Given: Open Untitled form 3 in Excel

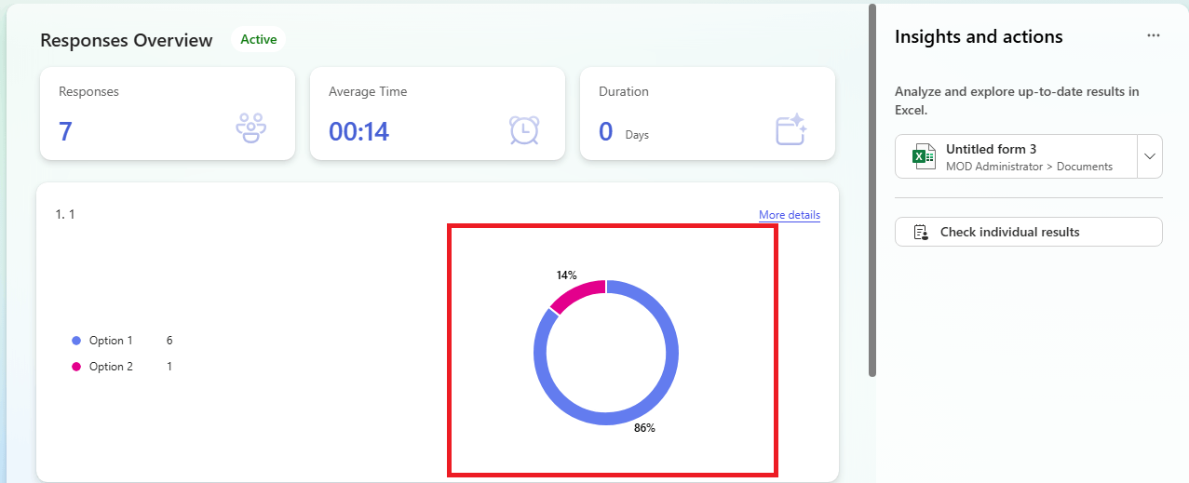Looking at the screenshot, I should point(1016,156).
